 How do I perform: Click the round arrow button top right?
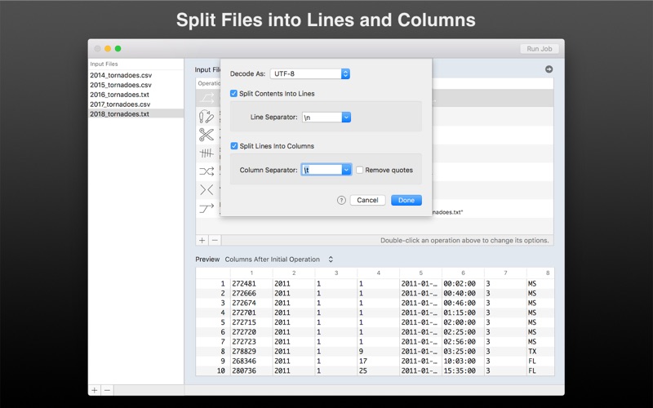549,69
